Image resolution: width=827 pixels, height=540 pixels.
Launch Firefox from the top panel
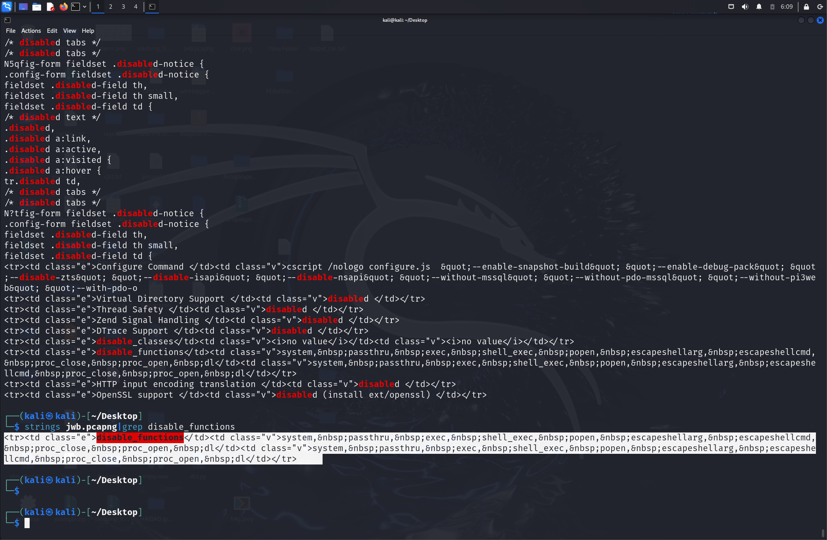(63, 7)
